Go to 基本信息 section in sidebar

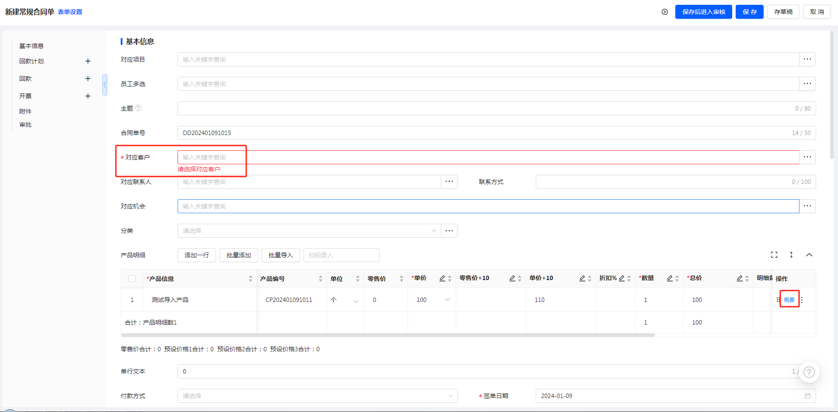click(x=31, y=46)
